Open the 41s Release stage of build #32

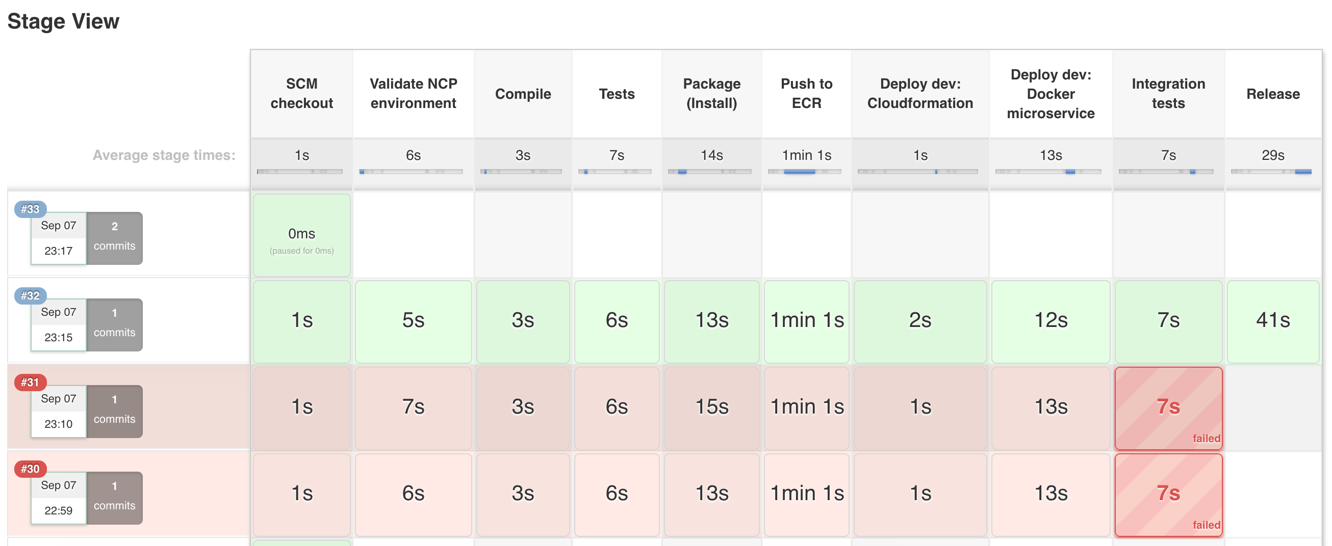[1273, 321]
